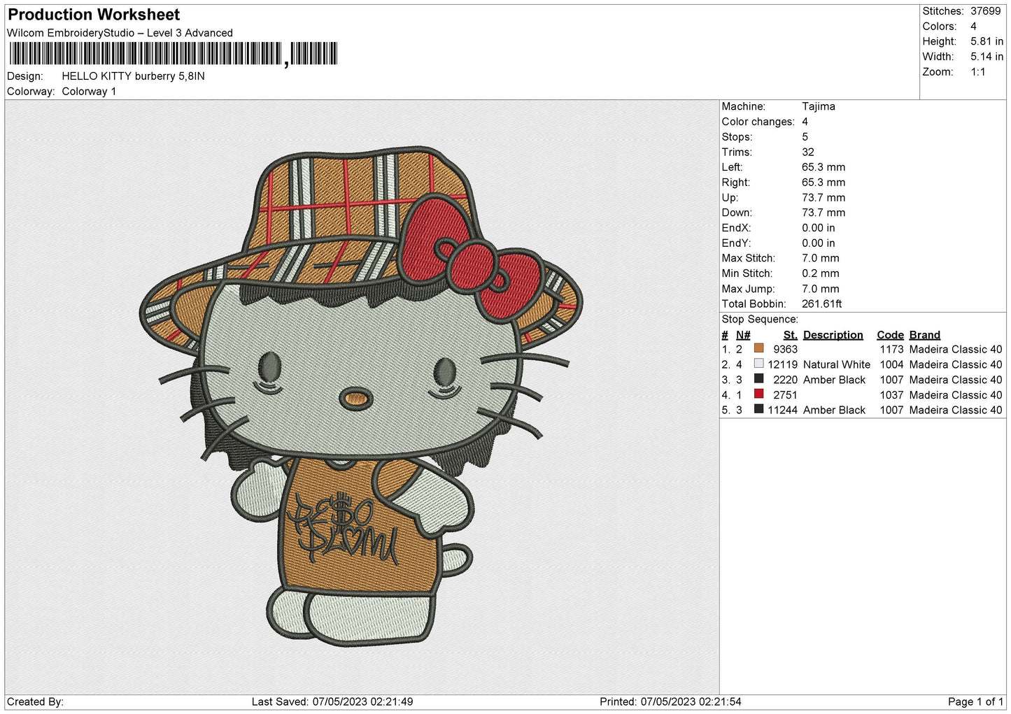Click the EndX value 0.00 in
Screen dimensions: 1011x714
(818, 228)
